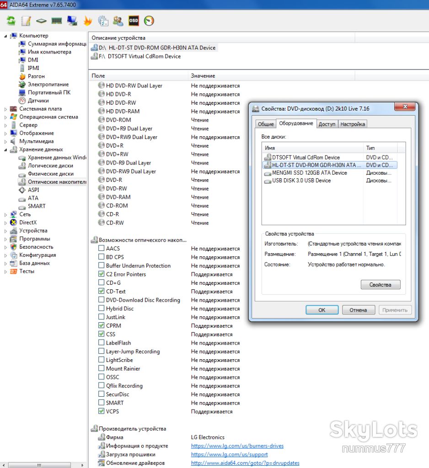Screen dimensions: 429x468
Task: Select the Датчики sensor icon
Action: (x=22, y=101)
